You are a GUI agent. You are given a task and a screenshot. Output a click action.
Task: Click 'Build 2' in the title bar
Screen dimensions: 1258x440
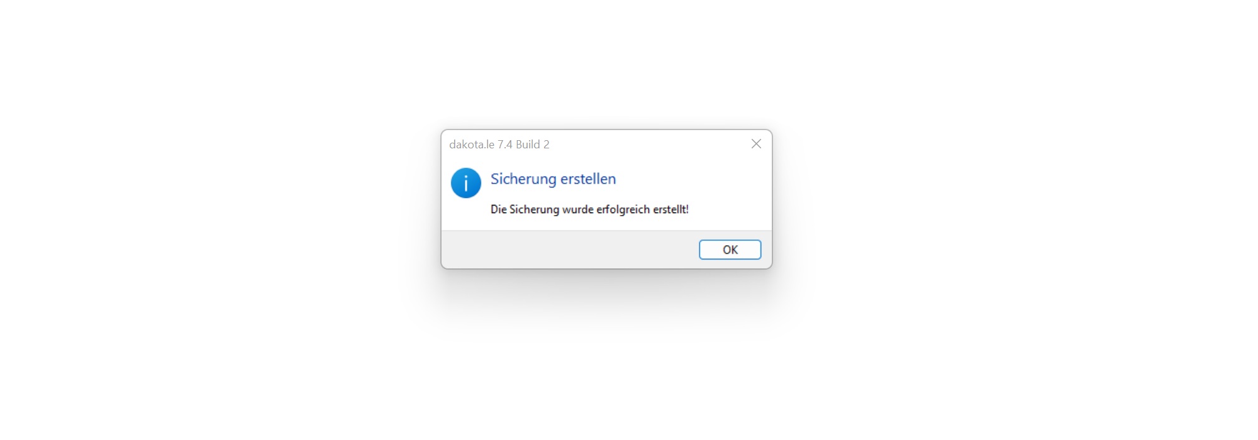[x=533, y=145]
